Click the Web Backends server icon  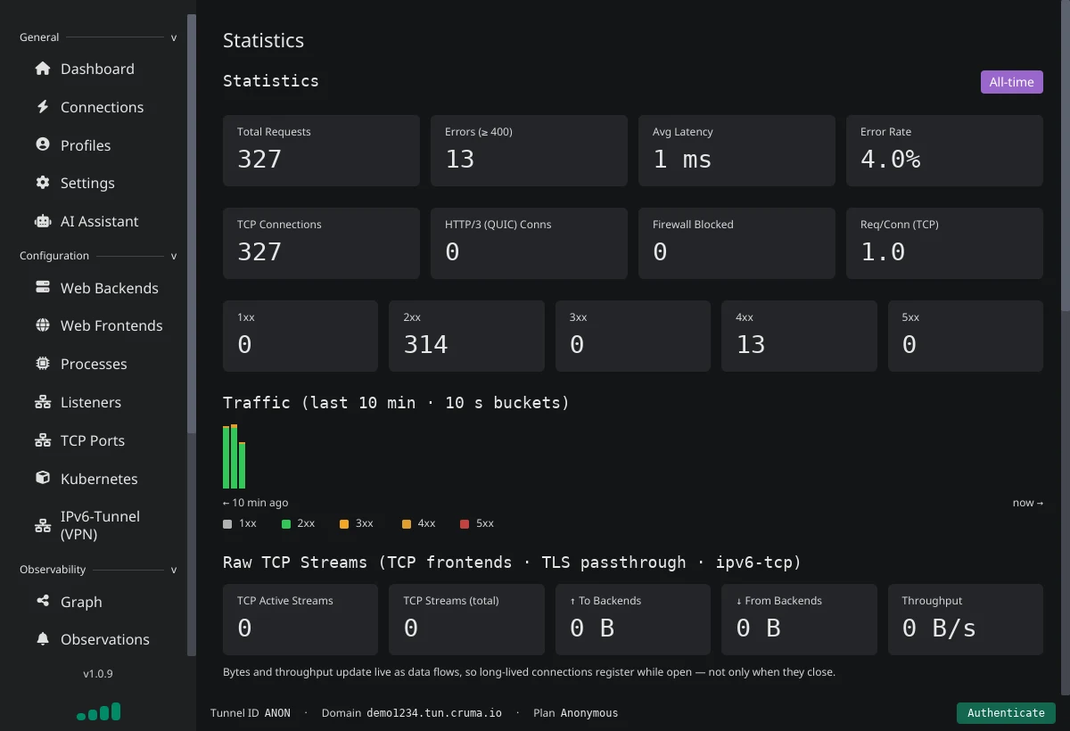click(x=42, y=287)
